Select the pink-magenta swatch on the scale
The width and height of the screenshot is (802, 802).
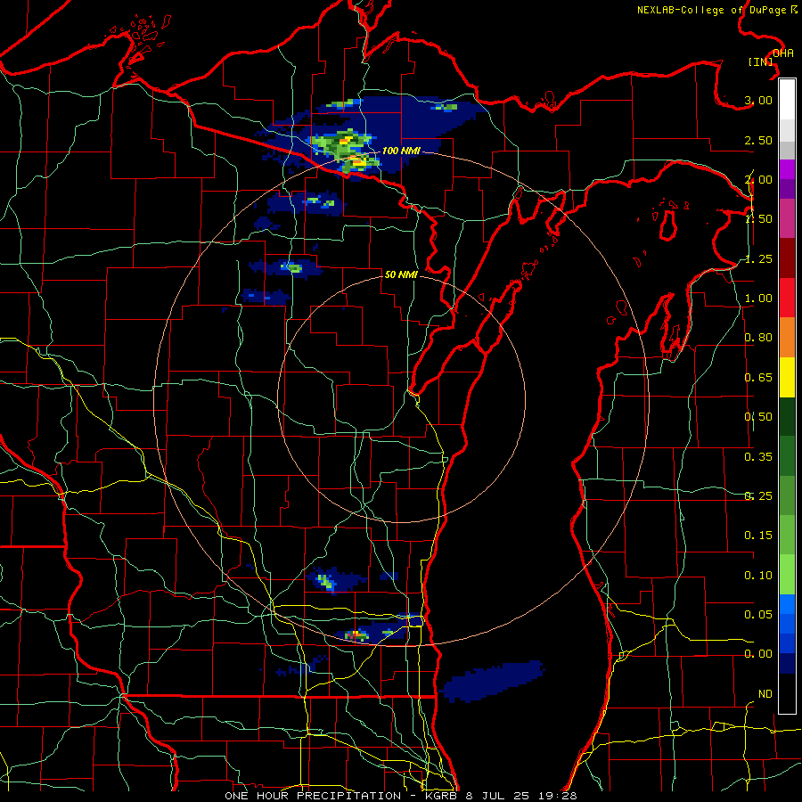point(787,218)
